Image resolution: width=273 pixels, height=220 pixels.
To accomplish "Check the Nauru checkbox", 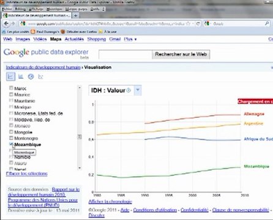I will 11,163.
